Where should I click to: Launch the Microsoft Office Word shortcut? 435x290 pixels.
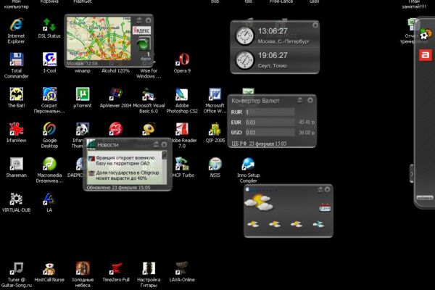(215, 94)
